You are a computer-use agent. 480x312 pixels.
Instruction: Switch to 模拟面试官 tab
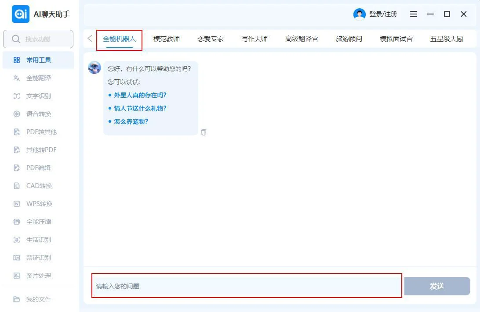(x=396, y=39)
